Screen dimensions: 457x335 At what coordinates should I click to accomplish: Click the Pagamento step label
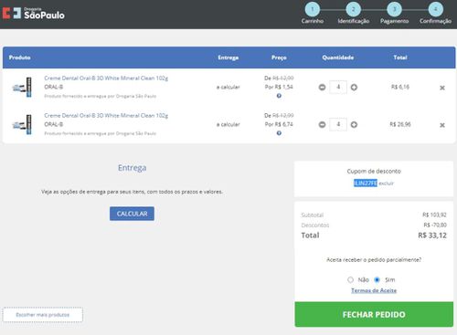(394, 21)
